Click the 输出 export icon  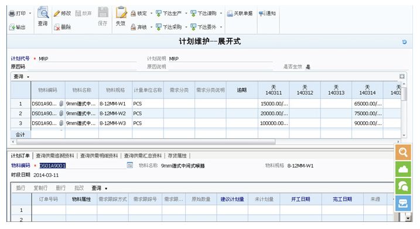pyautogui.click(x=12, y=27)
